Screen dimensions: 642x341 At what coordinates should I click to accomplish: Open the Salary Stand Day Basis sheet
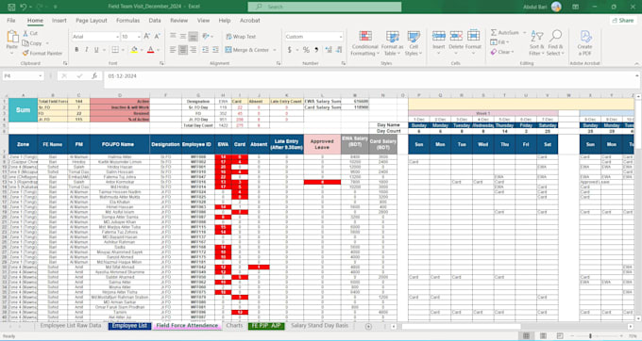tap(319, 326)
